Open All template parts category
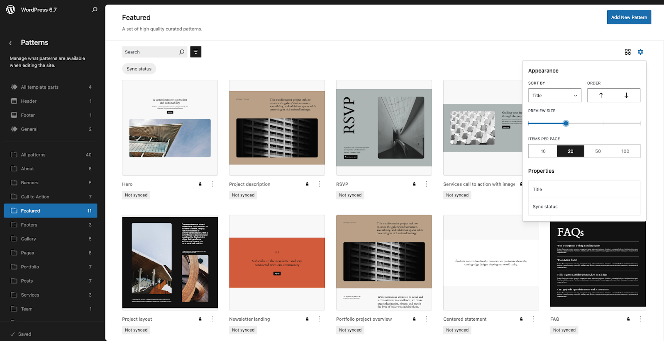 (51, 87)
